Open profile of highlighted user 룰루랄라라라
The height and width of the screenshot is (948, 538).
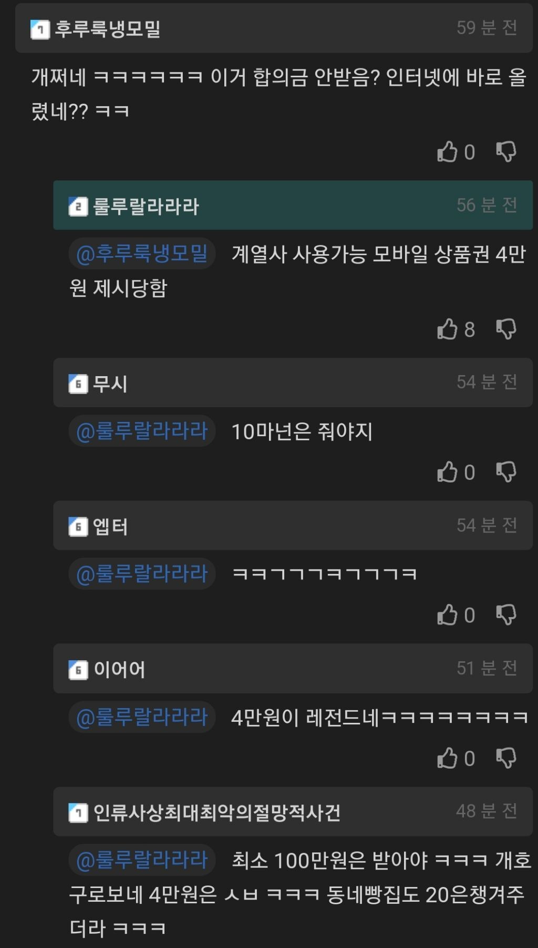pyautogui.click(x=146, y=206)
